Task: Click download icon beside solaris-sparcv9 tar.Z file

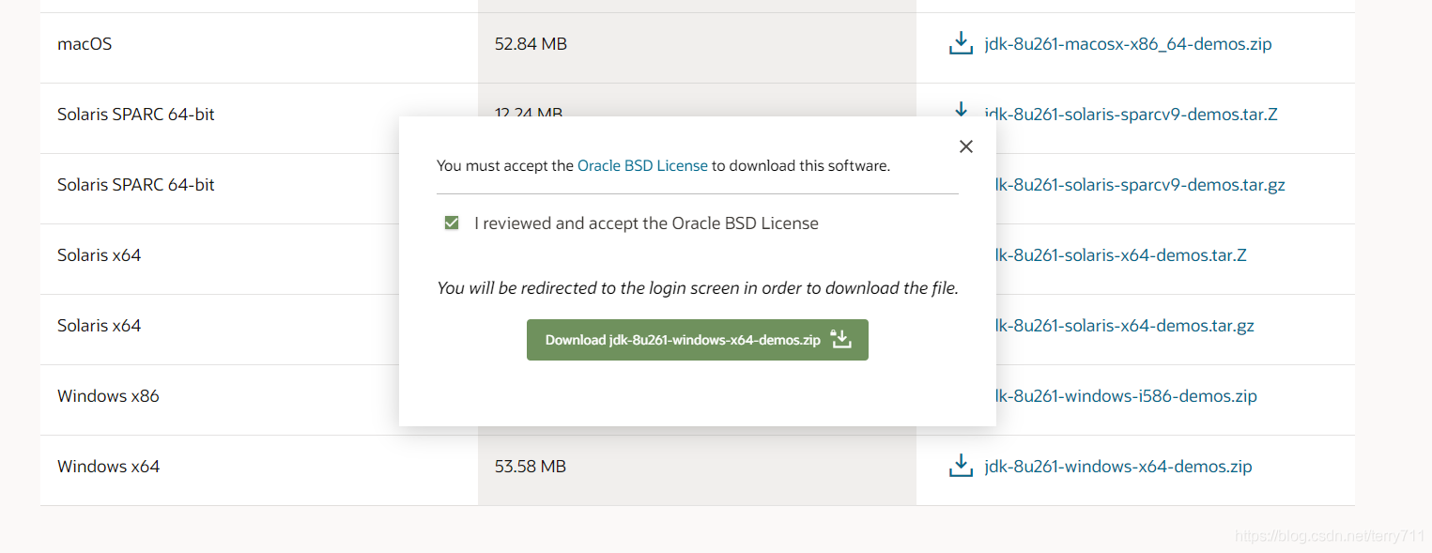Action: [x=961, y=111]
